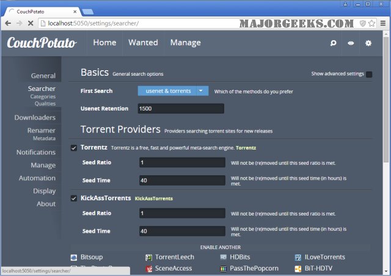Open a new browser tab
This screenshot has height=276, width=391.
coord(87,12)
